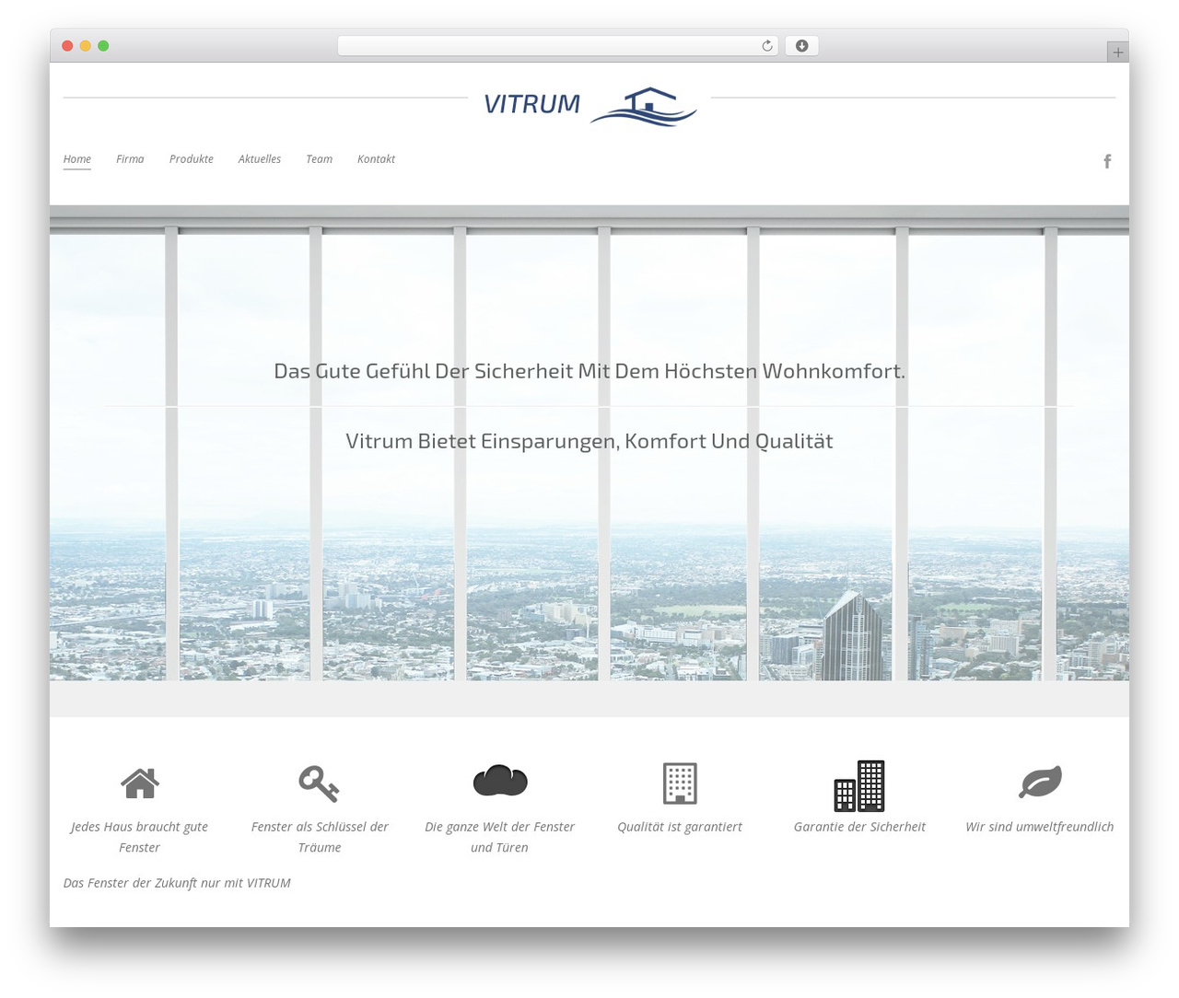The image size is (1179, 998).
Task: Click the text 'Vitrum Bietet Einsparungen, Komfort Und Qualität'
Action: 589,441
